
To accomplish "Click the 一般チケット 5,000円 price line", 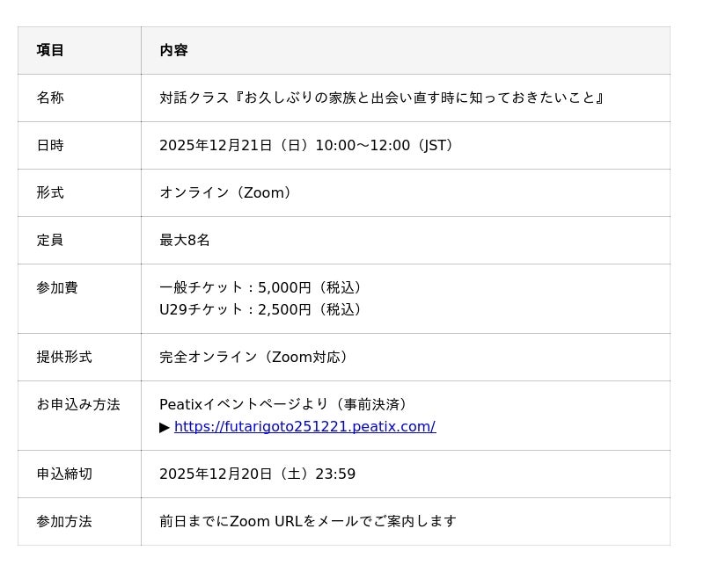I will click(263, 288).
